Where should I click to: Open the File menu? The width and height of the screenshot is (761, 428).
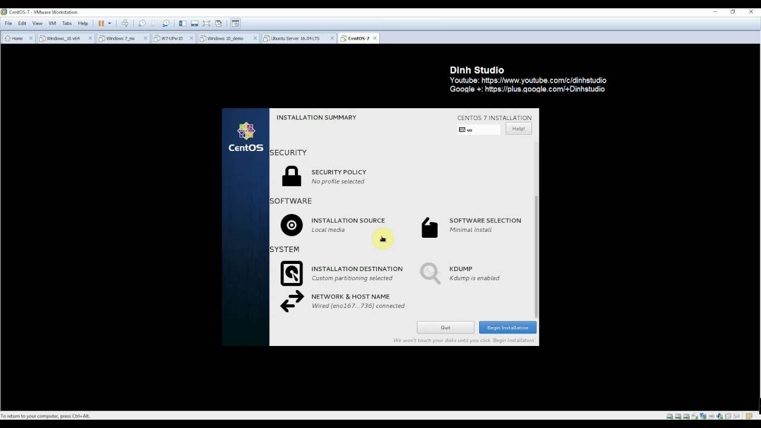click(x=8, y=23)
